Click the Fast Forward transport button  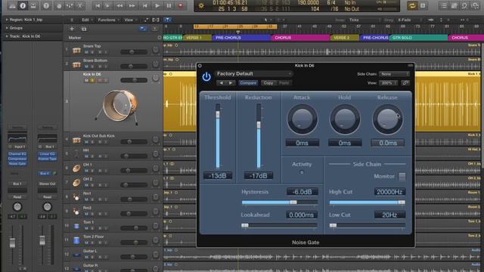132,5
